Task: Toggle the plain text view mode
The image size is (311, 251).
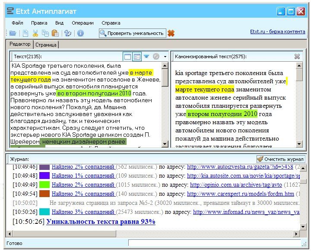Action: 127,56
